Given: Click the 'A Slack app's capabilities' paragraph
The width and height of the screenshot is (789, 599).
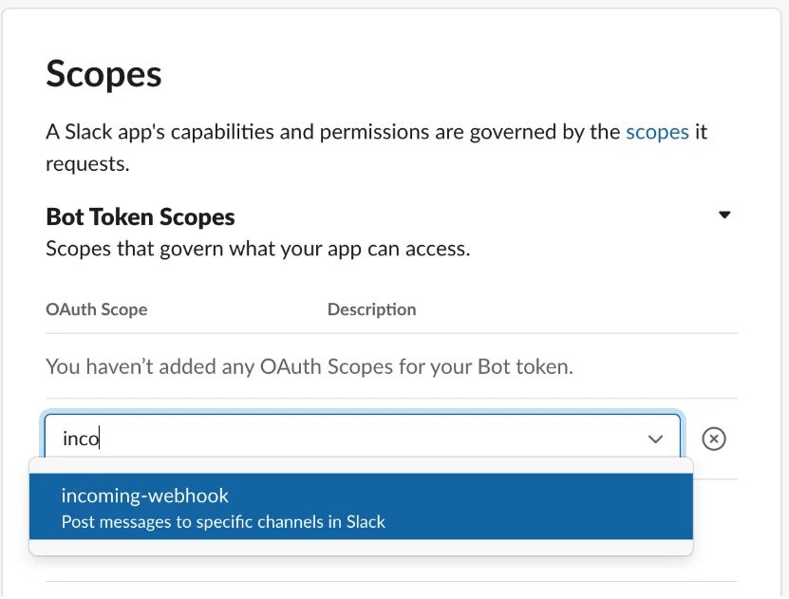Looking at the screenshot, I should pos(332,132).
